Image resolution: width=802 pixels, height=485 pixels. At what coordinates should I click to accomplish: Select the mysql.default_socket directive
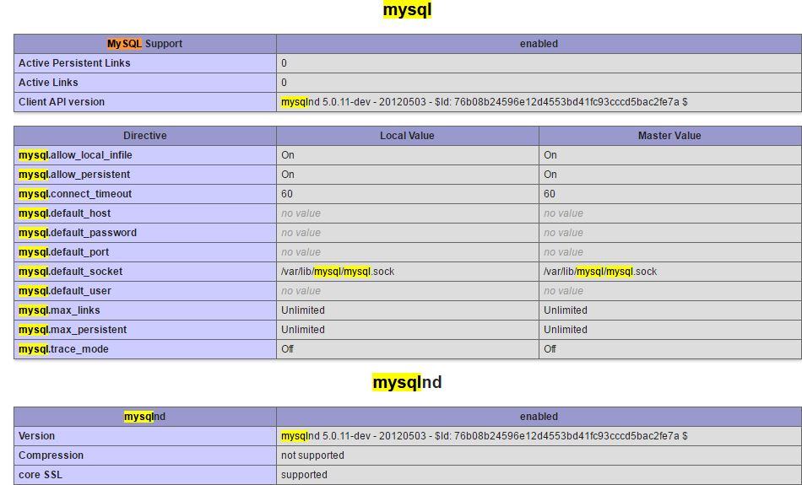tap(71, 272)
